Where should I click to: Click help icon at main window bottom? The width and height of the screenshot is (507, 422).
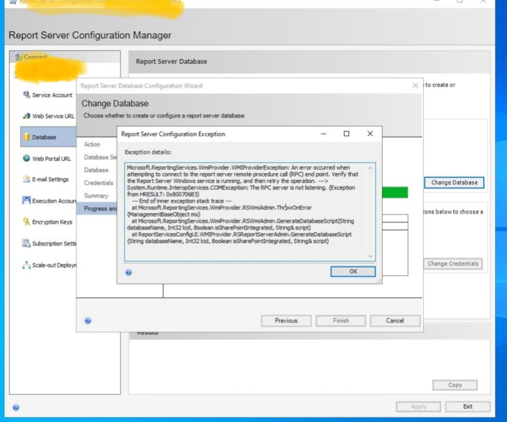coord(16,407)
